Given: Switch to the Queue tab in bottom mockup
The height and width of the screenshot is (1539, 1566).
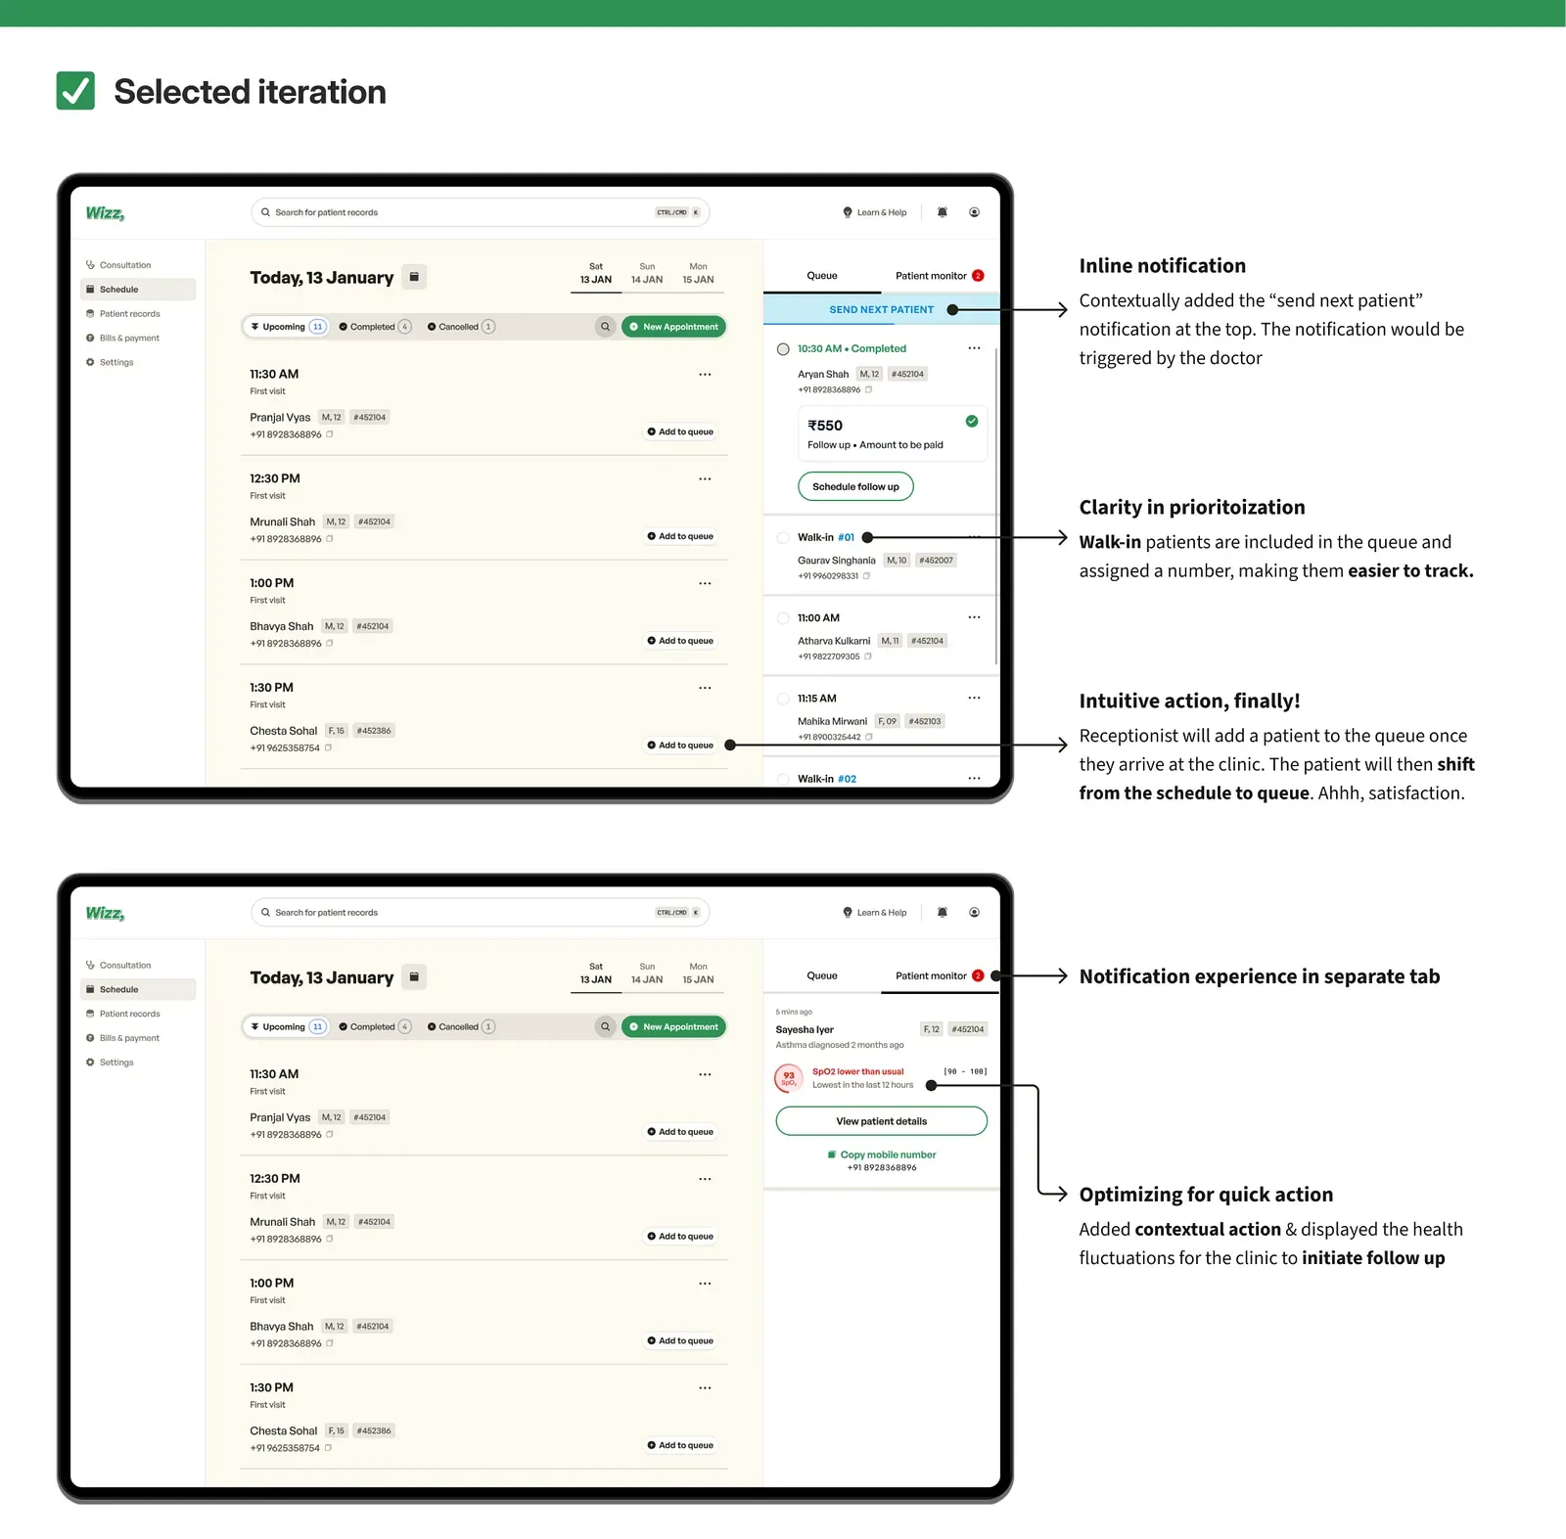Looking at the screenshot, I should click(822, 975).
